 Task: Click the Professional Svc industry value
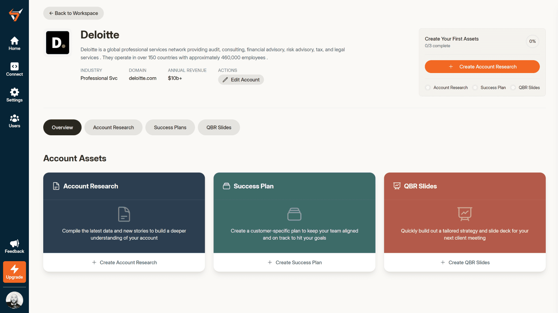click(99, 78)
